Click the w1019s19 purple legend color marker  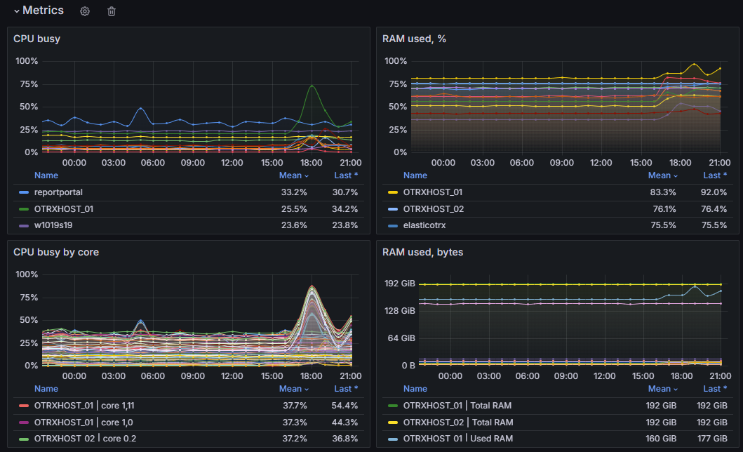pos(24,226)
